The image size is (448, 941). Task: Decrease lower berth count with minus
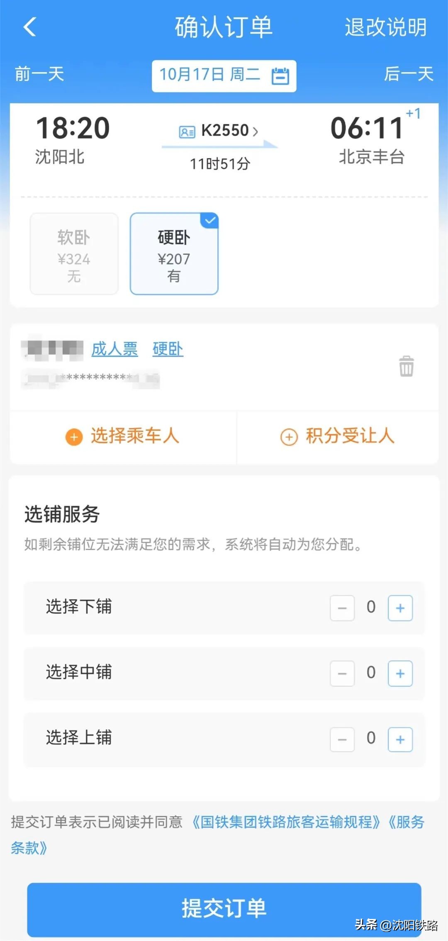click(342, 608)
